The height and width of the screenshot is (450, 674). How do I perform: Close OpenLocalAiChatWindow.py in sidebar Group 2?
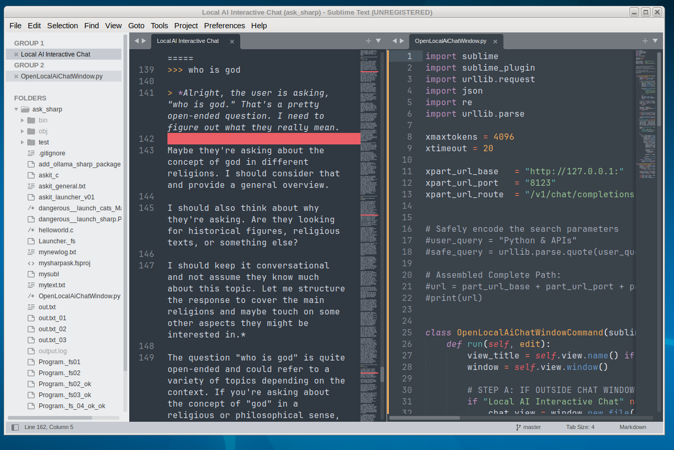16,76
